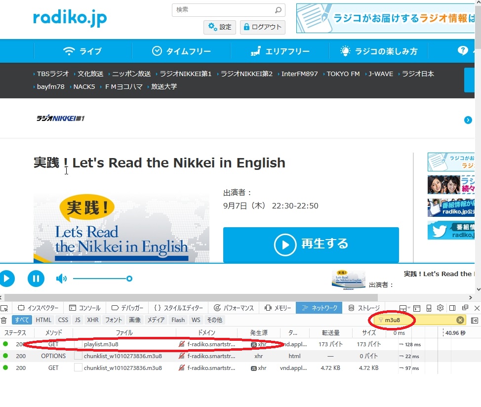
Task: Sort by the ファイル column header
Action: pos(124,333)
